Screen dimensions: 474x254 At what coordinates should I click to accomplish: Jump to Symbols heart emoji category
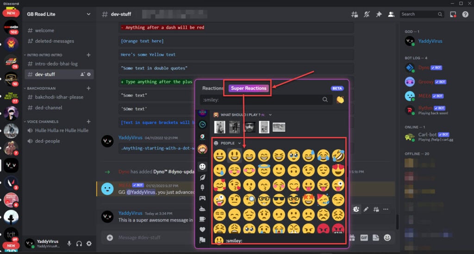pos(203,229)
